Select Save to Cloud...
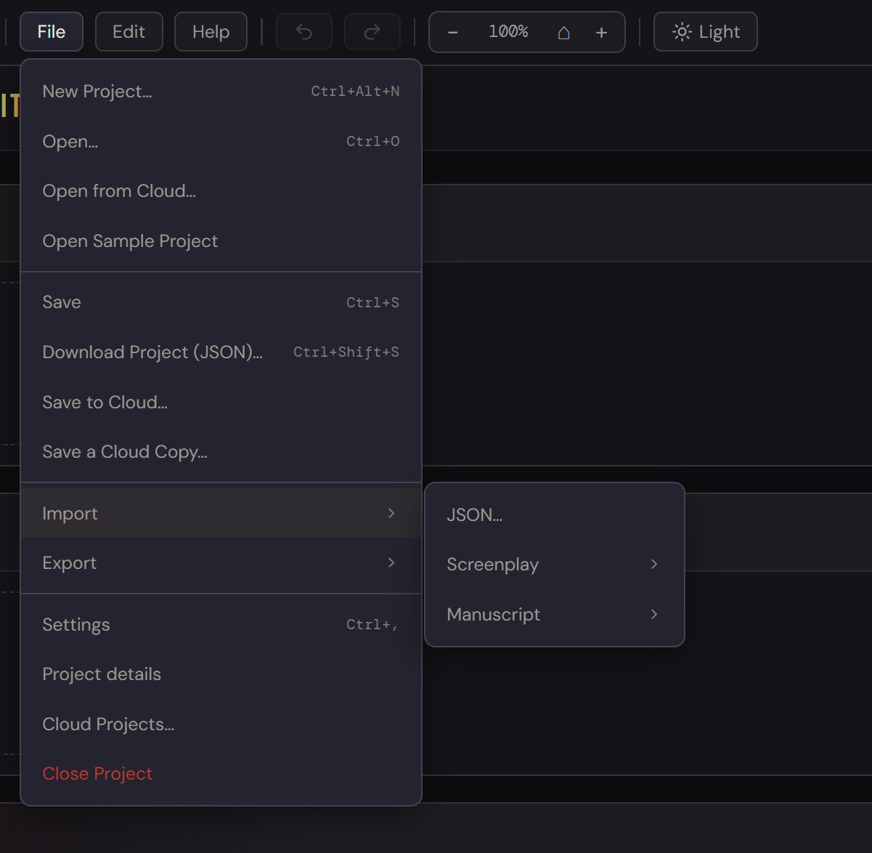Viewport: 872px width, 853px height. coord(221,403)
